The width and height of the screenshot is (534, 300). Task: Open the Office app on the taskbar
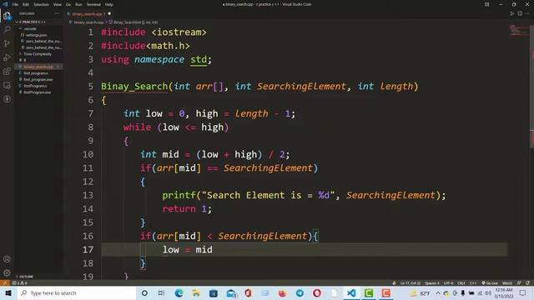(x=248, y=292)
